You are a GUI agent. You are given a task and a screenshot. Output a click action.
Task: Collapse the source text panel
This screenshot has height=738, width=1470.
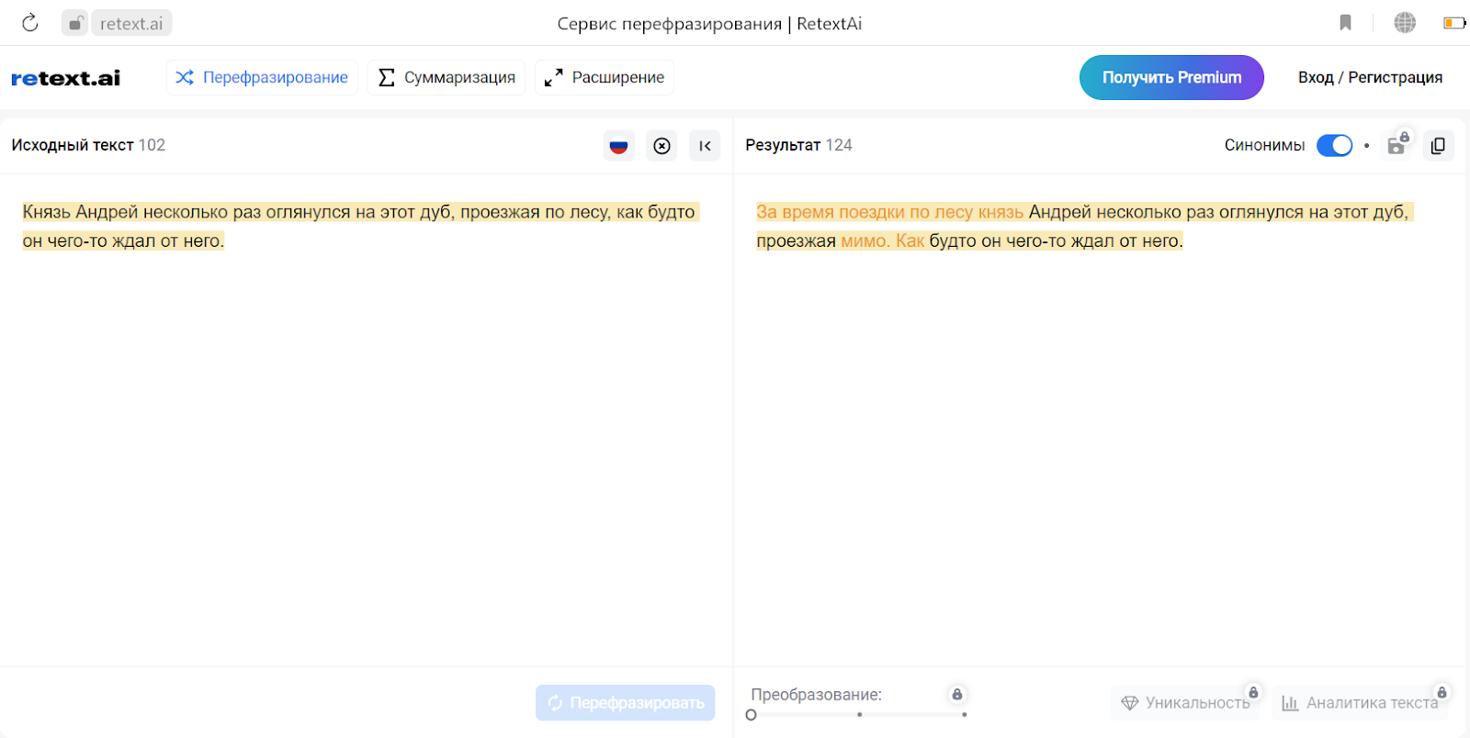[705, 145]
